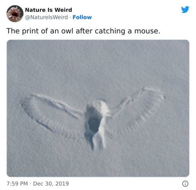Click the Nature Is Weird display name
Viewport: 196px width, 190px height.
(x=48, y=10)
